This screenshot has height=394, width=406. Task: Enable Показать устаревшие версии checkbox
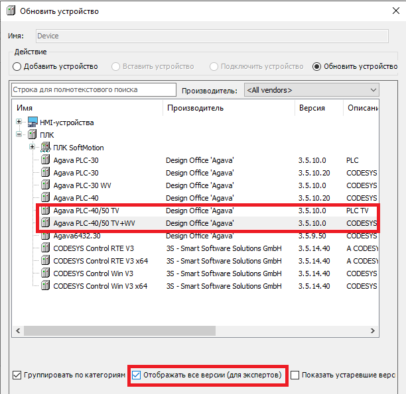(x=295, y=375)
